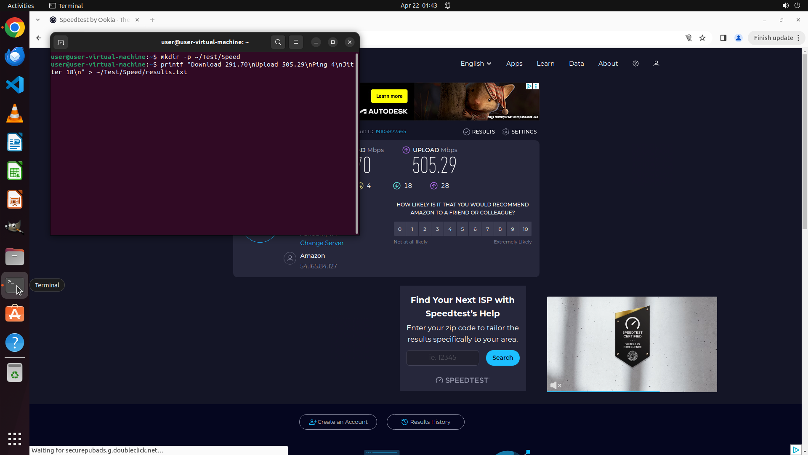Screen dimensions: 808x455
Task: Expand the English language dropdown
Action: click(x=476, y=64)
